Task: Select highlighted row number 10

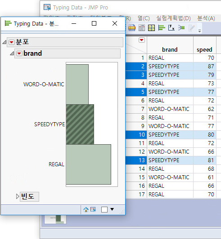Action: [136, 135]
